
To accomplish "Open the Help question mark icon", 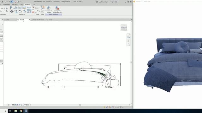I will [116, 2].
